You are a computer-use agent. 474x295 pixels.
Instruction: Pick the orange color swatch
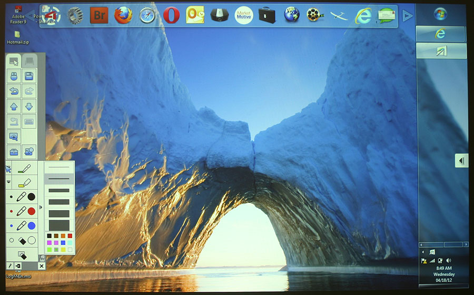[63, 236]
